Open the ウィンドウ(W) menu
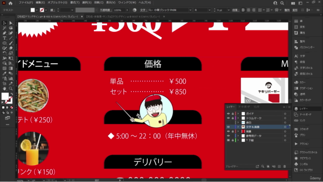 tap(127, 3)
